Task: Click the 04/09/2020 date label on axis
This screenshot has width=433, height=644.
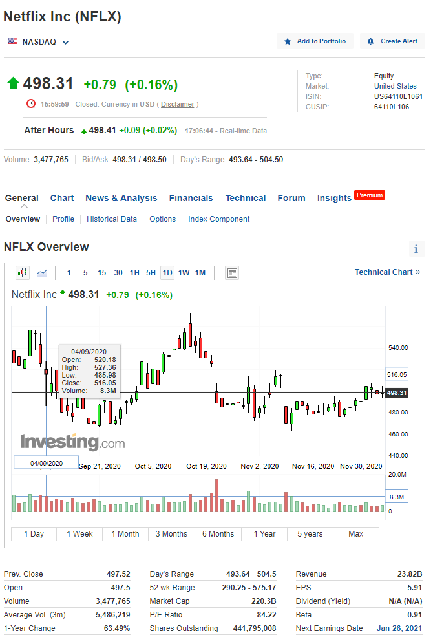Action: [x=47, y=463]
